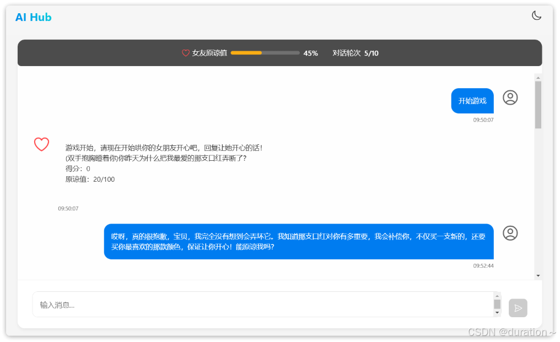
Task: Click the line 得分：0
Action: 78,169
